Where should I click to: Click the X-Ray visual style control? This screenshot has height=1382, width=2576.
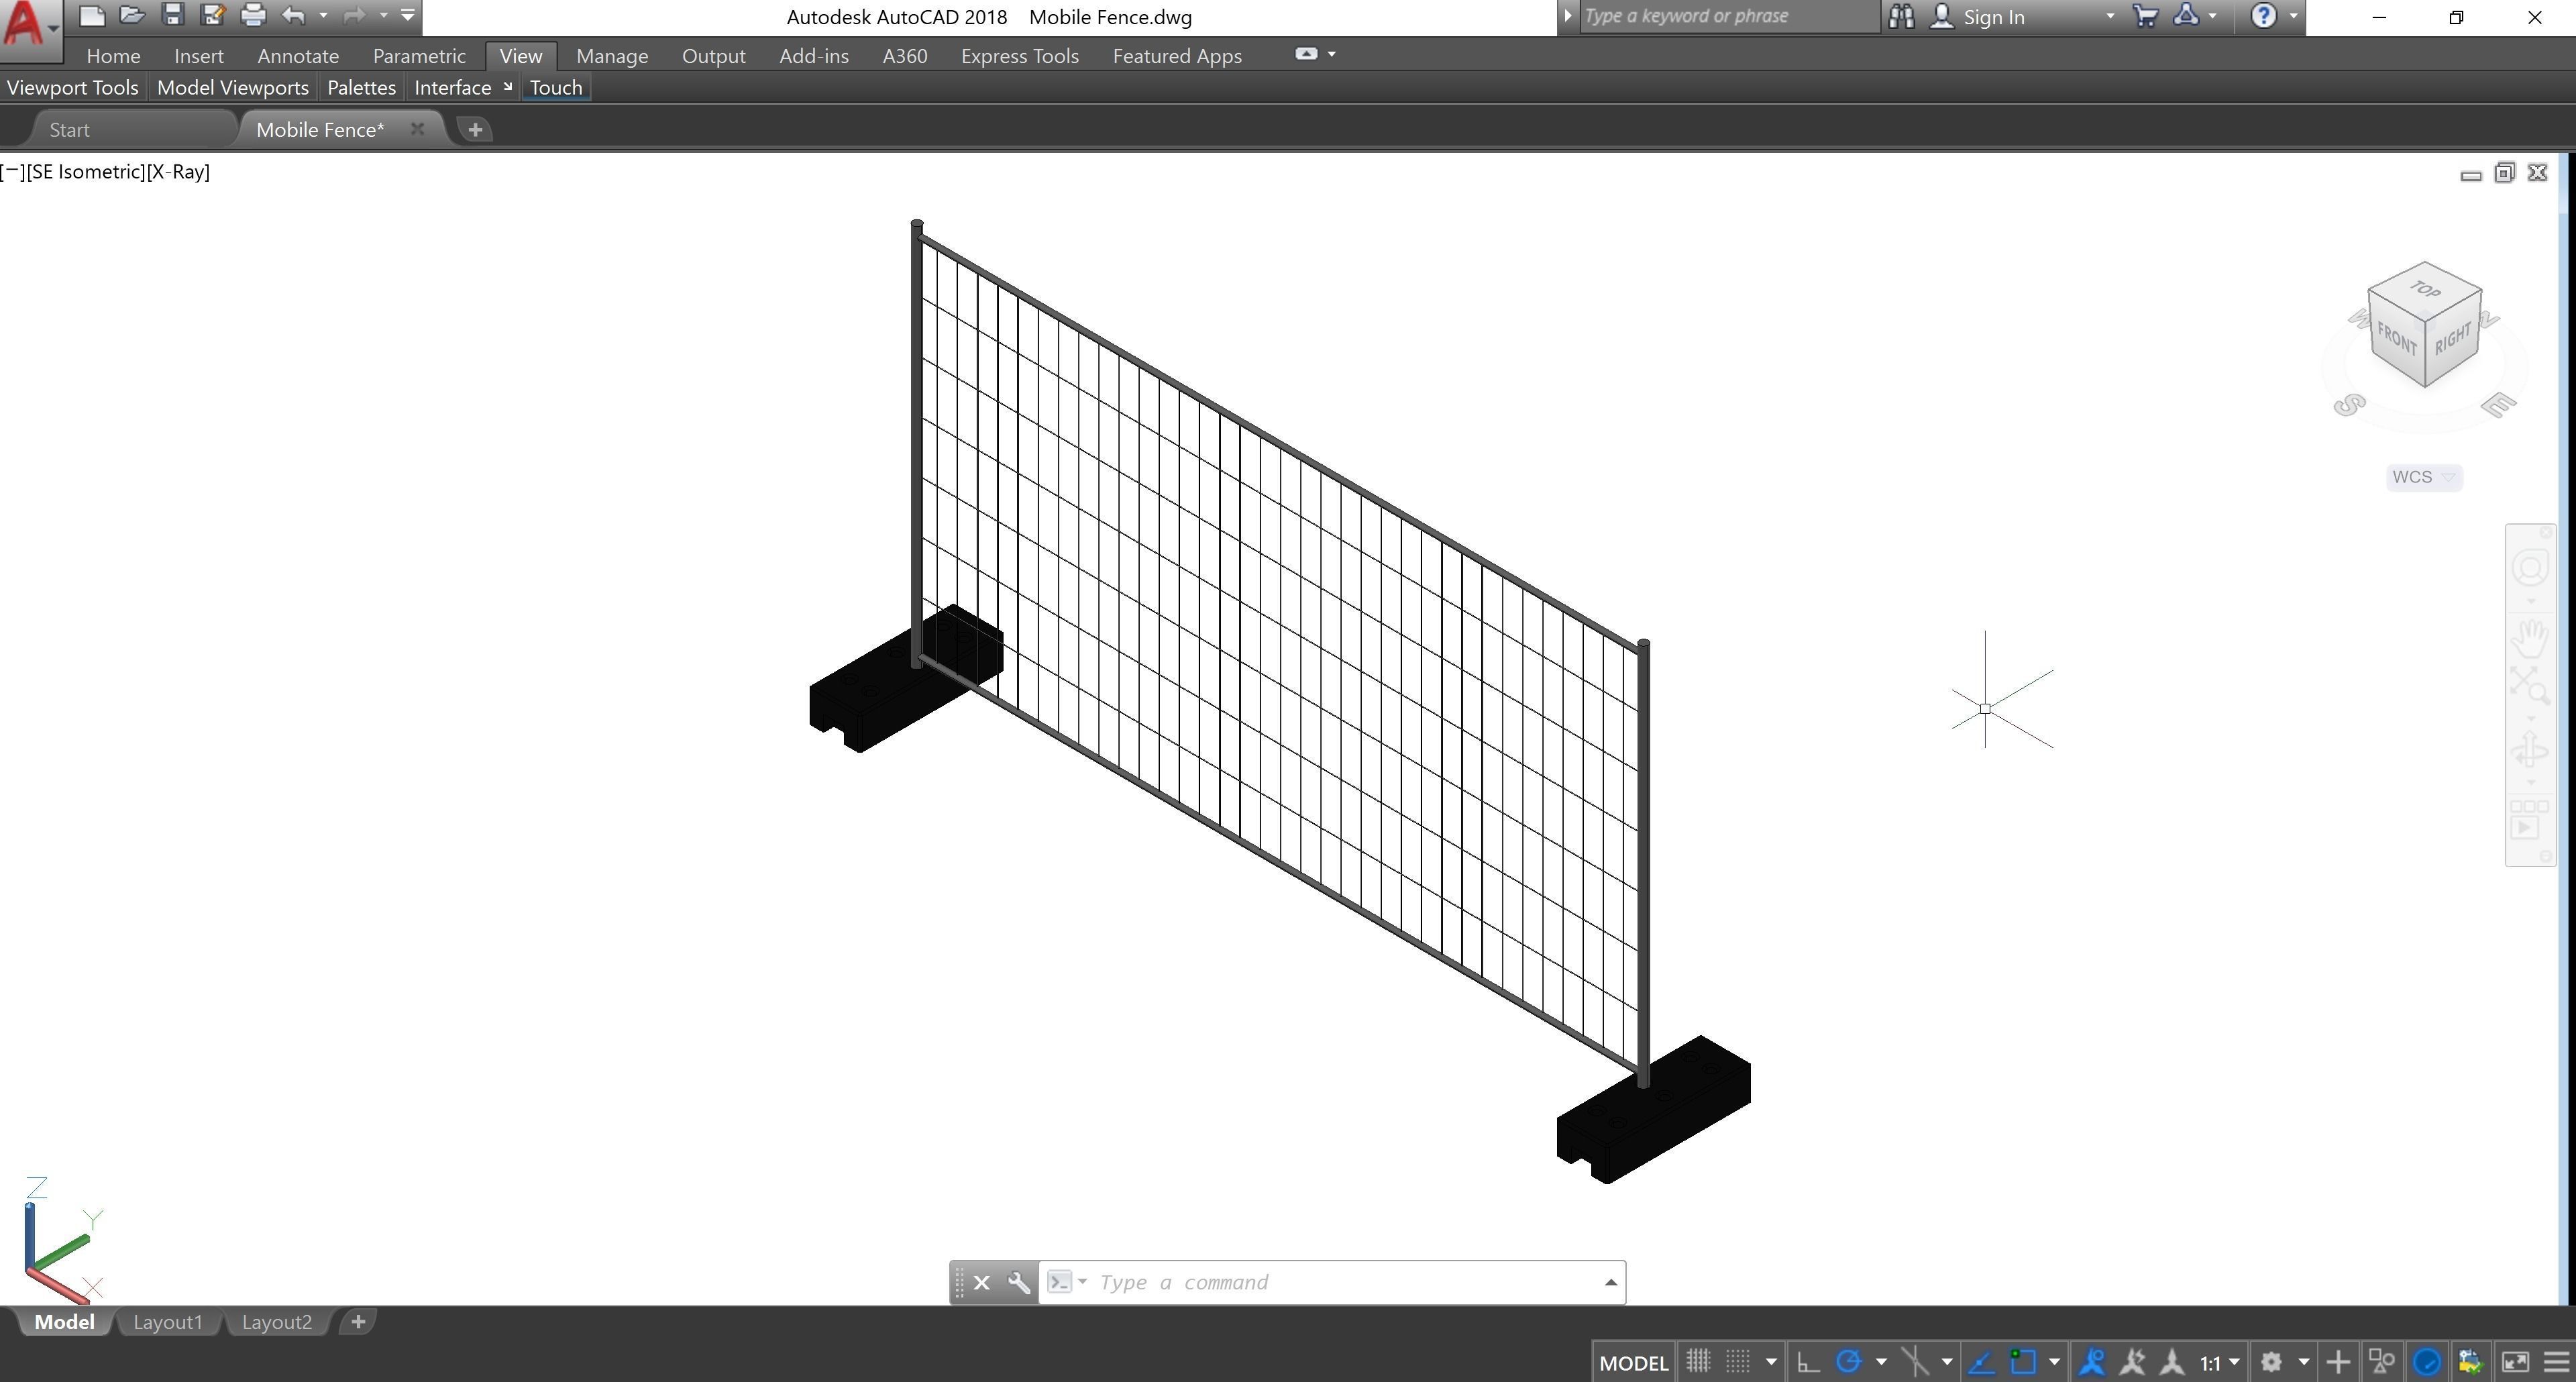click(178, 172)
